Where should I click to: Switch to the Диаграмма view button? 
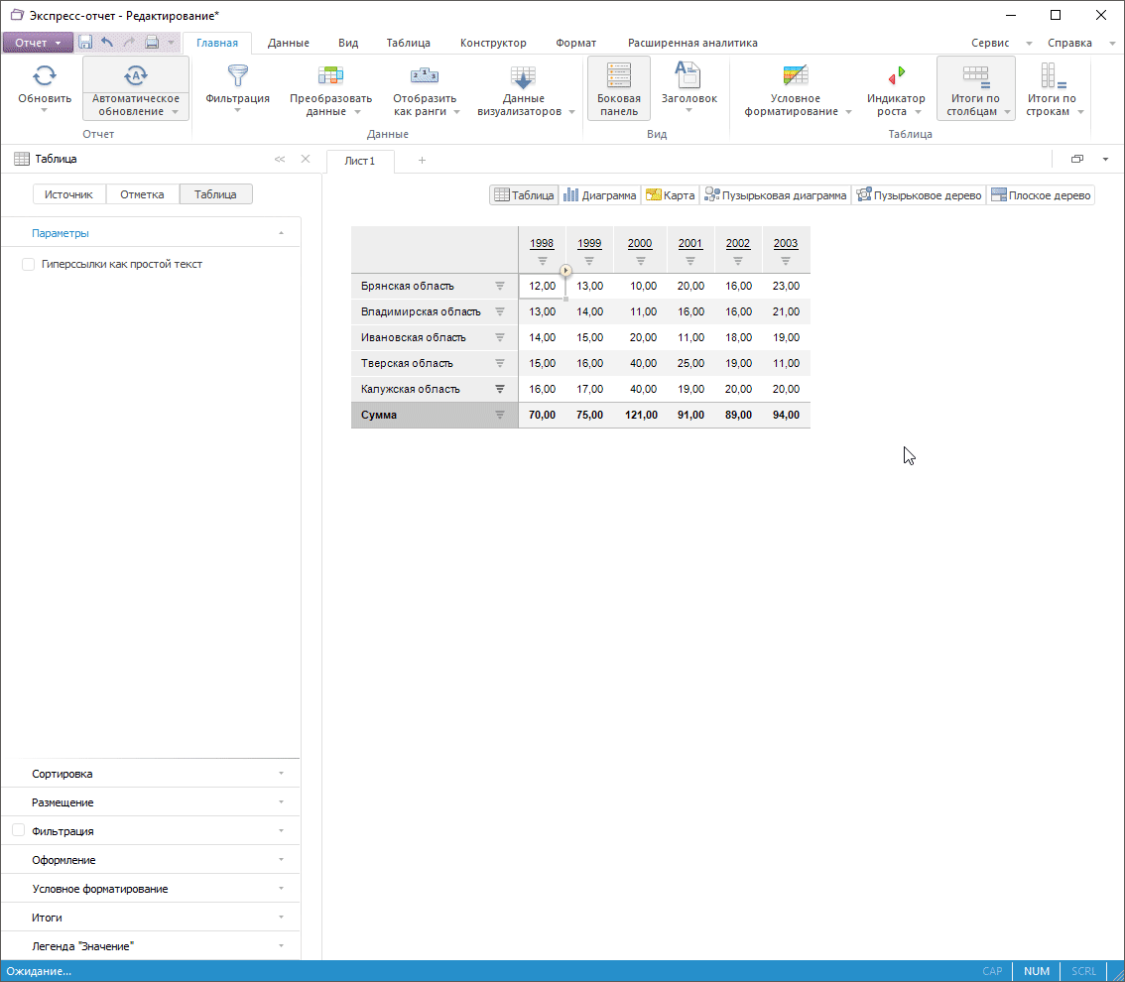600,195
